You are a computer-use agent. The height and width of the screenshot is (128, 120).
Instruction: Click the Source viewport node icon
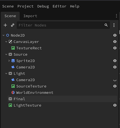[x=10, y=54]
